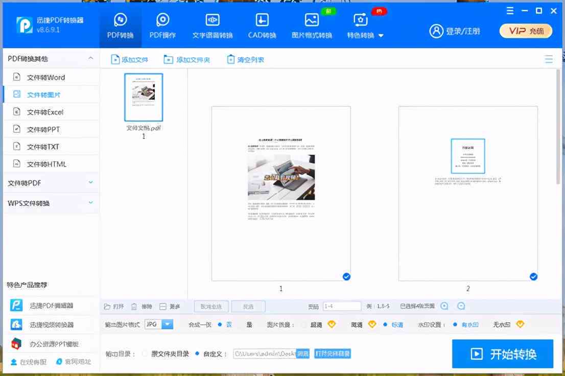Viewport: 565px width, 376px height.
Task: Click the 开始转换 button
Action: click(x=503, y=354)
